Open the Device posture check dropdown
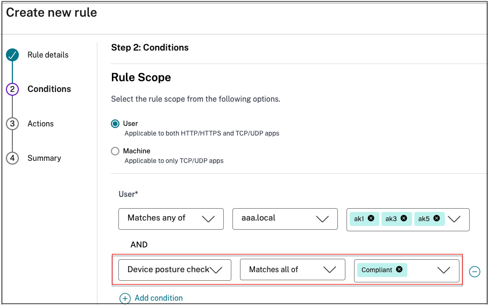 coord(174,270)
